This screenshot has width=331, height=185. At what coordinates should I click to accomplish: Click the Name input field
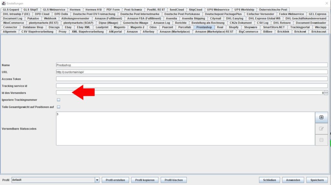(192, 65)
